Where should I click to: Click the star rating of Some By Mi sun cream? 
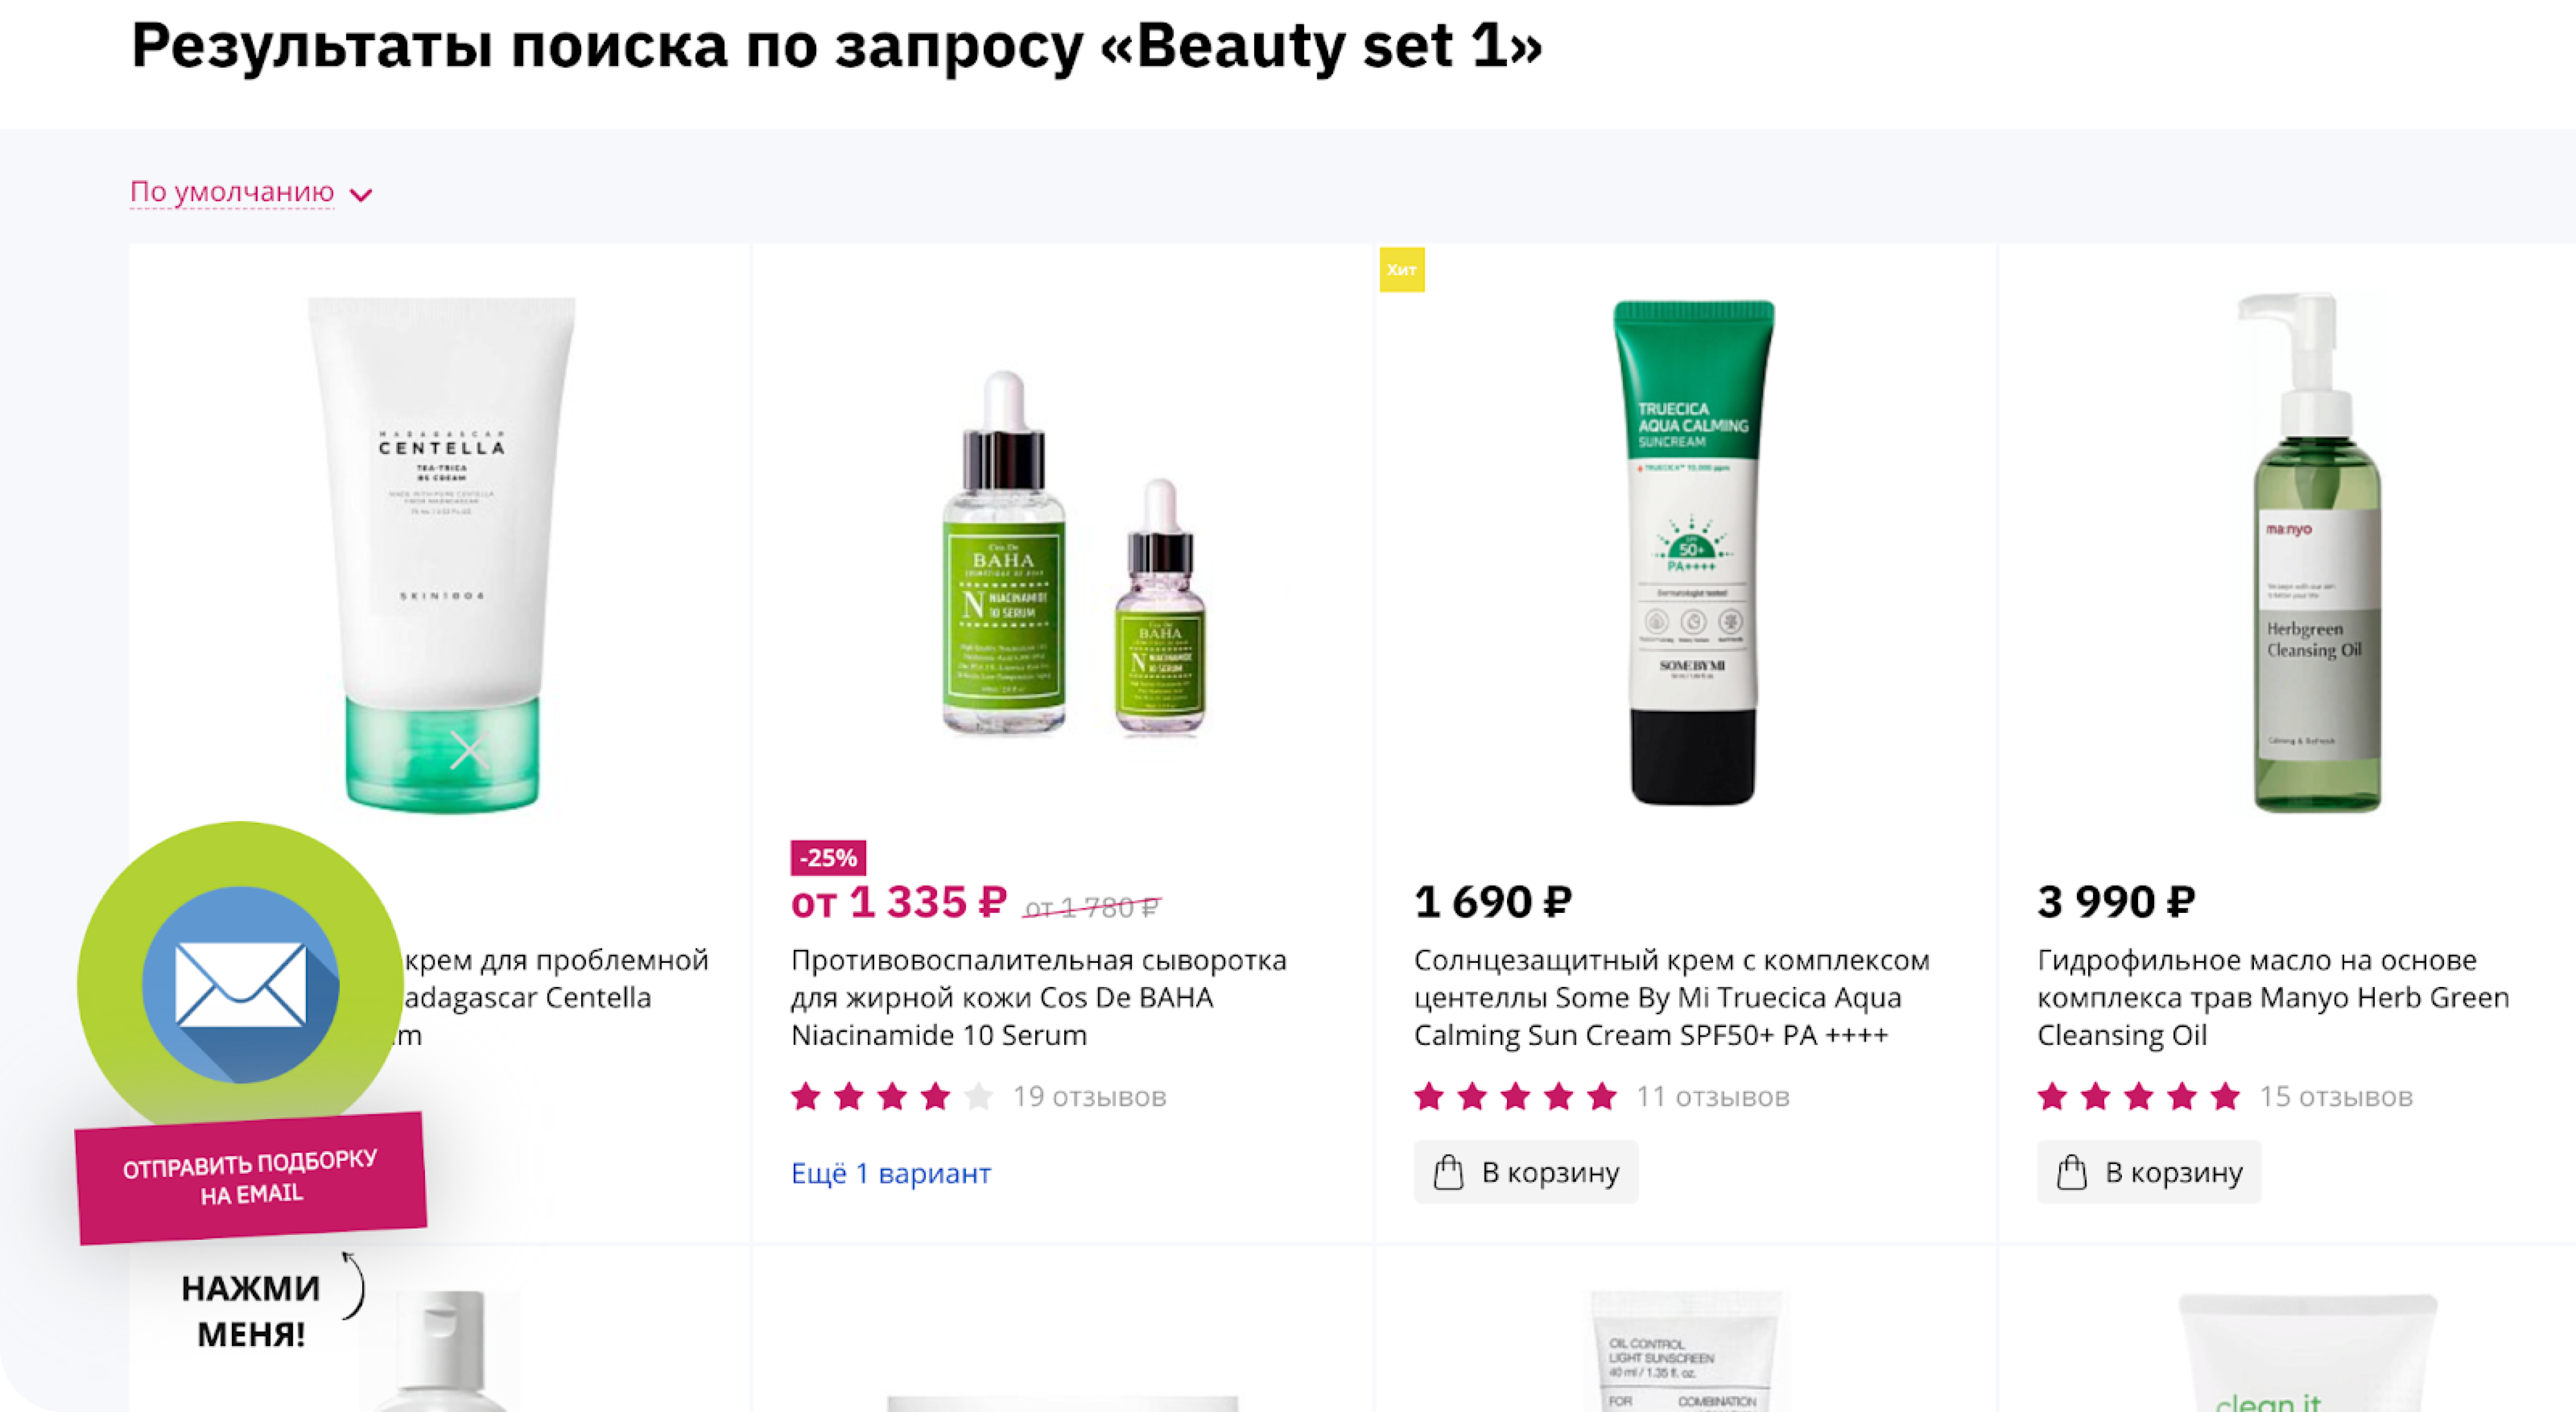click(x=1515, y=1097)
